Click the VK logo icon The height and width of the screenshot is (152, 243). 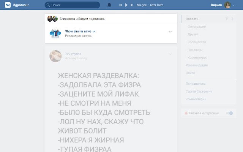point(8,5)
